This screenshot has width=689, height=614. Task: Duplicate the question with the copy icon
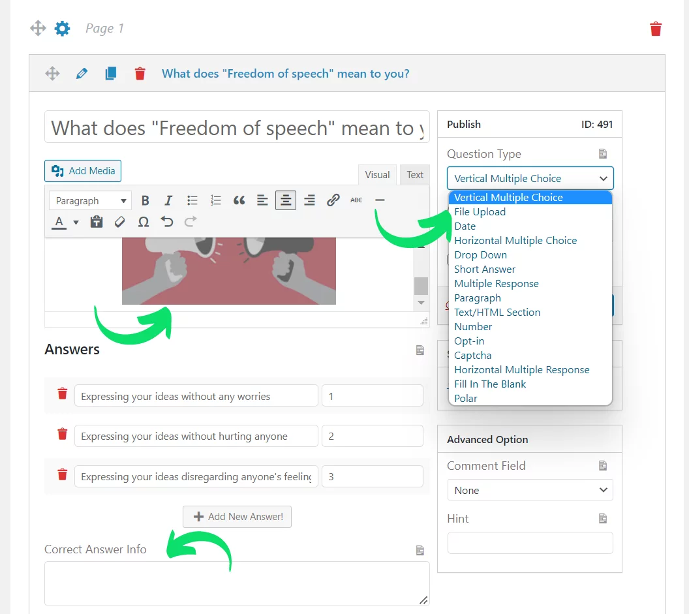(111, 73)
